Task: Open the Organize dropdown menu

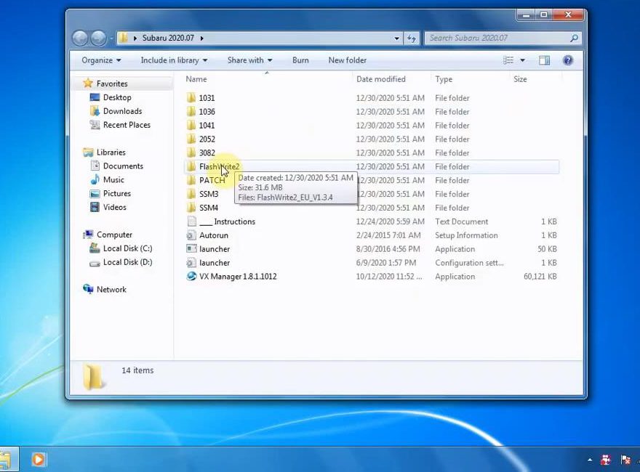Action: pos(101,60)
